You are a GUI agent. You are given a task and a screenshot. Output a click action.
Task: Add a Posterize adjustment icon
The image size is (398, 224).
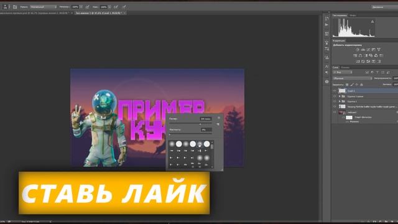coord(363,62)
